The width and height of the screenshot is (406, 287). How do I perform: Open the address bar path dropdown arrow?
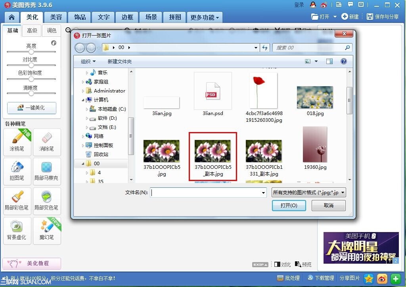point(256,47)
